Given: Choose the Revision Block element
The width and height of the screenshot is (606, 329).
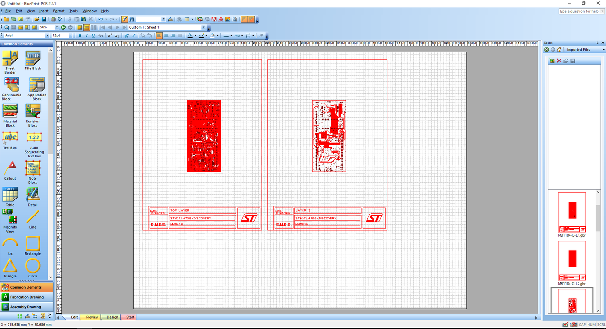Looking at the screenshot, I should [x=33, y=116].
